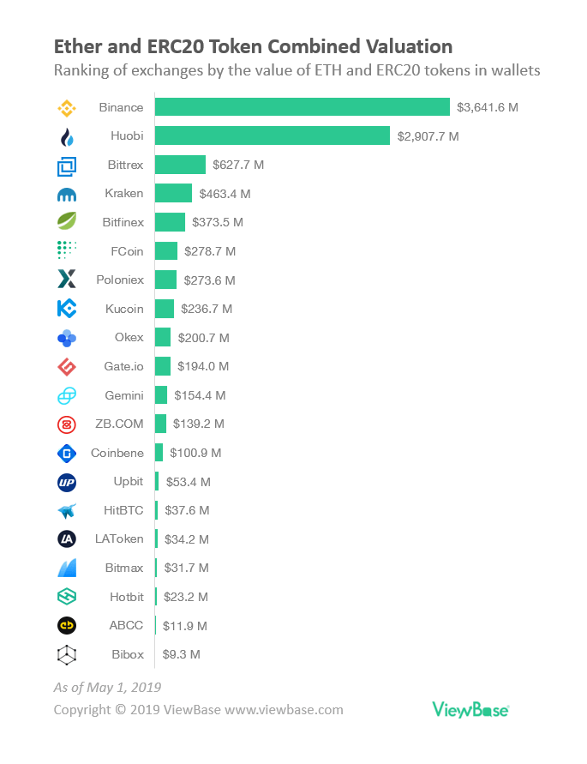Click the ViewBase logo at bottom right
This screenshot has width=587, height=764.
point(470,709)
